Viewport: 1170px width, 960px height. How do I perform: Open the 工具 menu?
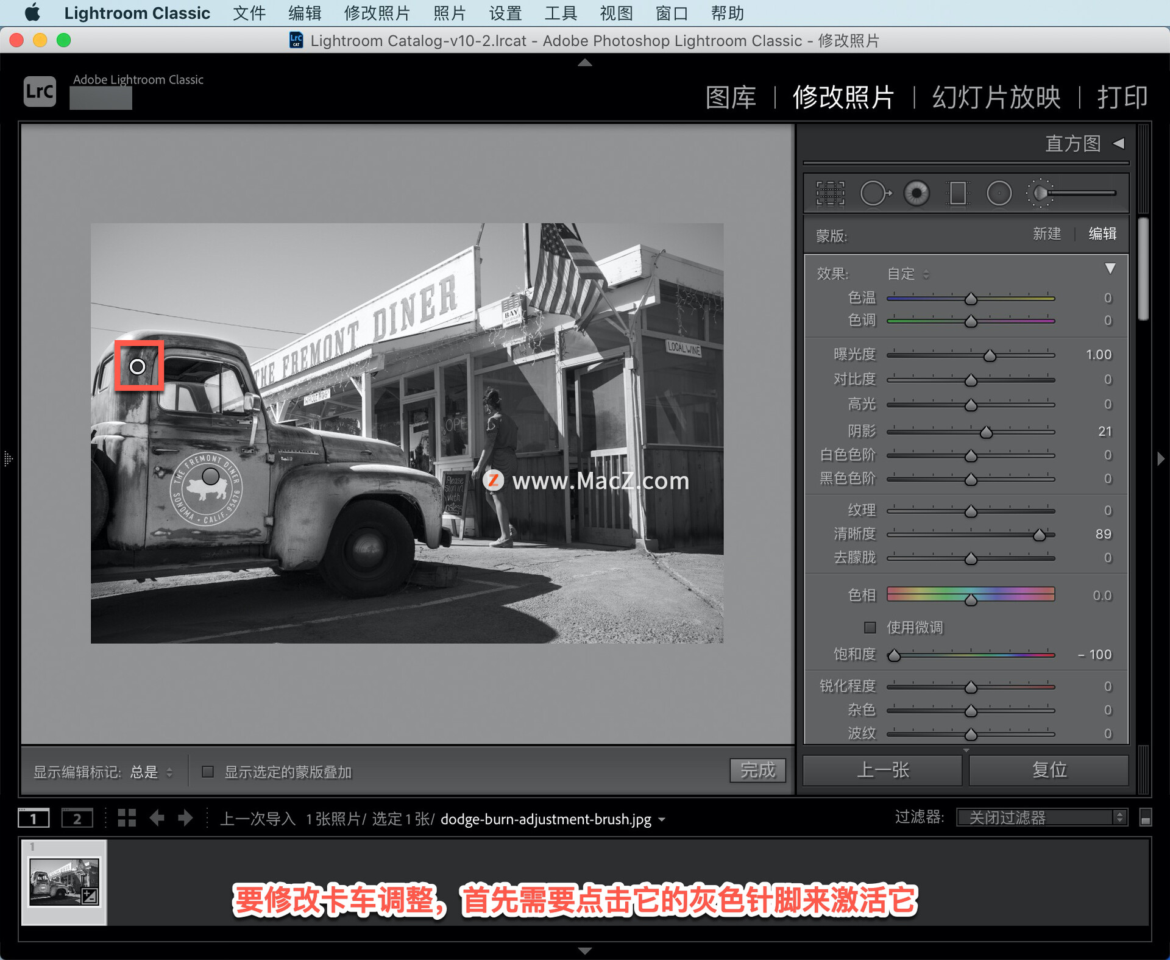pos(561,13)
